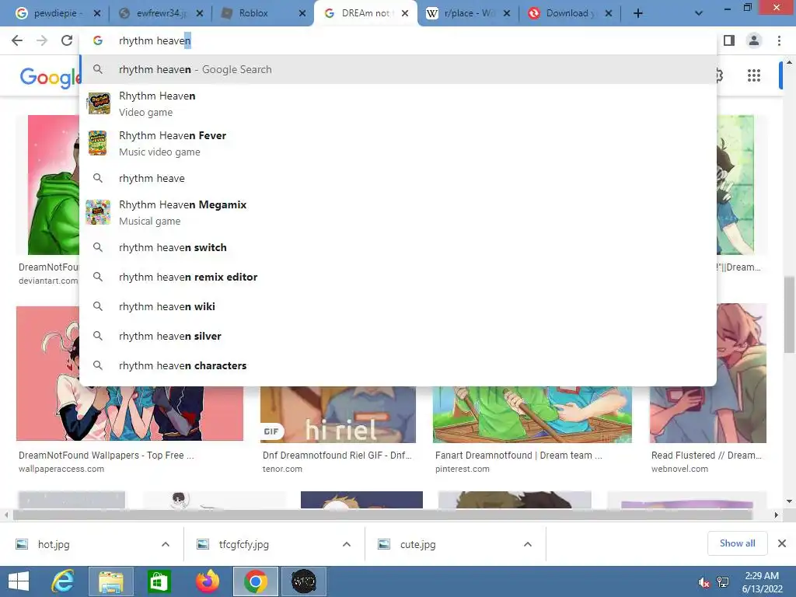Pick the 'rhythm heave' suggestion
This screenshot has height=597, width=796.
click(x=399, y=178)
